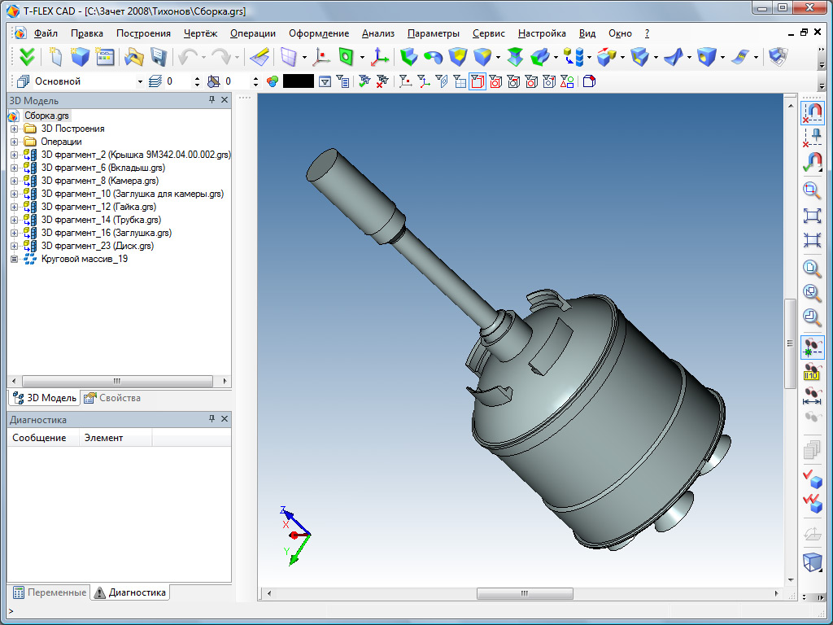Zoom to fit all with expand icon
The width and height of the screenshot is (833, 625).
[812, 215]
